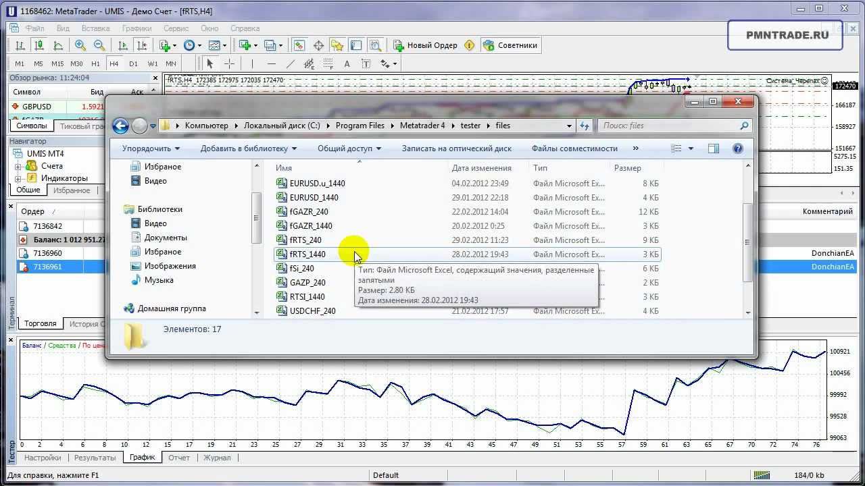Expand the Индикаторы node in Navigator
The image size is (865, 486).
click(x=19, y=178)
